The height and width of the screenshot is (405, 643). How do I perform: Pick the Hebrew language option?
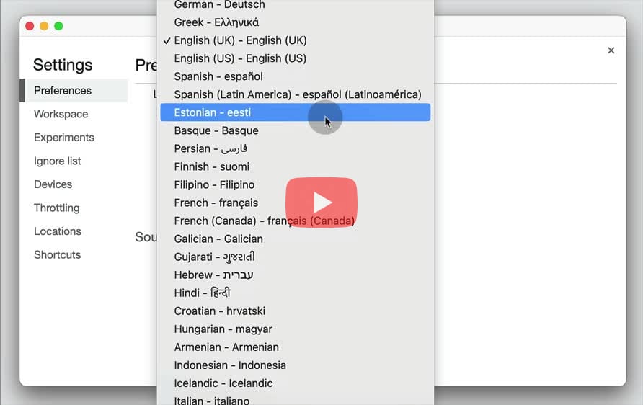click(x=296, y=275)
